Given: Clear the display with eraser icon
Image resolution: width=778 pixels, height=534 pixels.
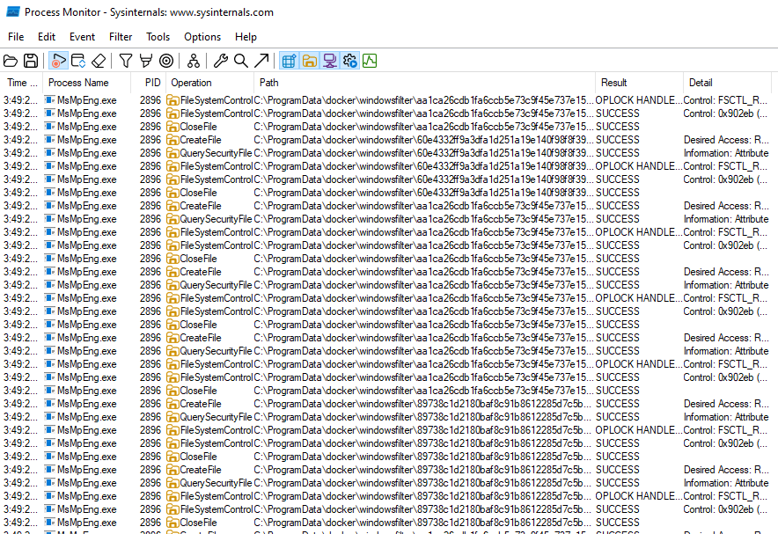Looking at the screenshot, I should tap(99, 61).
